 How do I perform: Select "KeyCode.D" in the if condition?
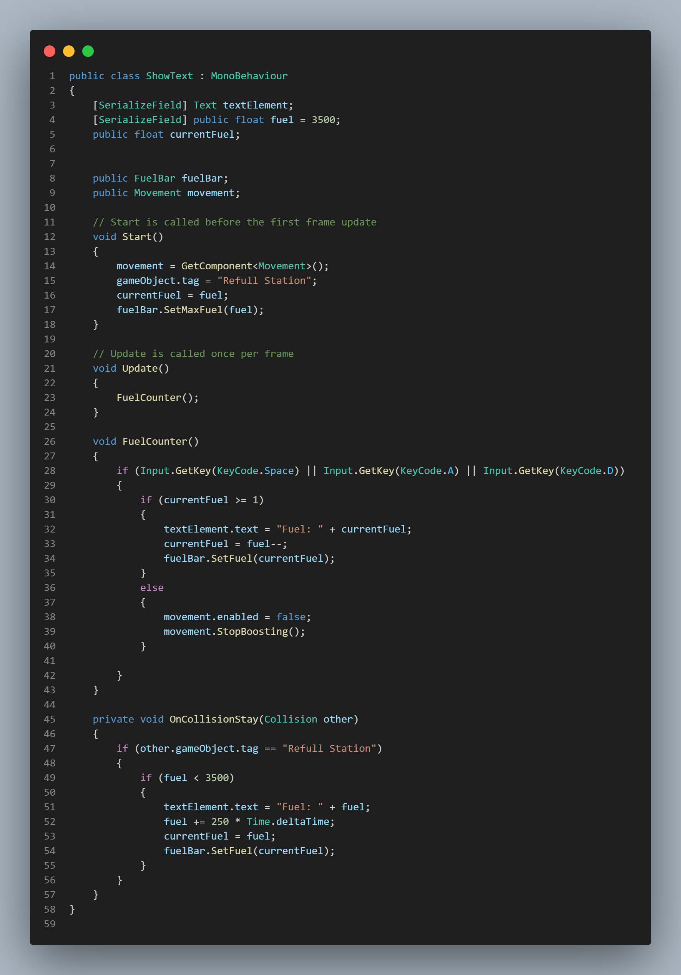click(586, 471)
